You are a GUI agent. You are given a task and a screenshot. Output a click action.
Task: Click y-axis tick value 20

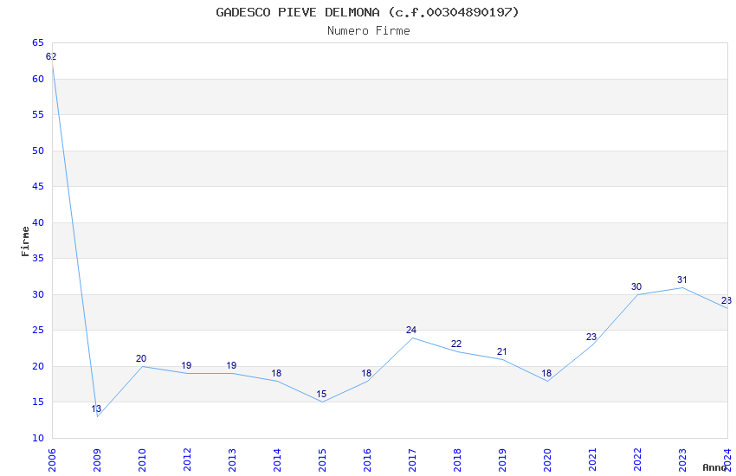coord(38,366)
